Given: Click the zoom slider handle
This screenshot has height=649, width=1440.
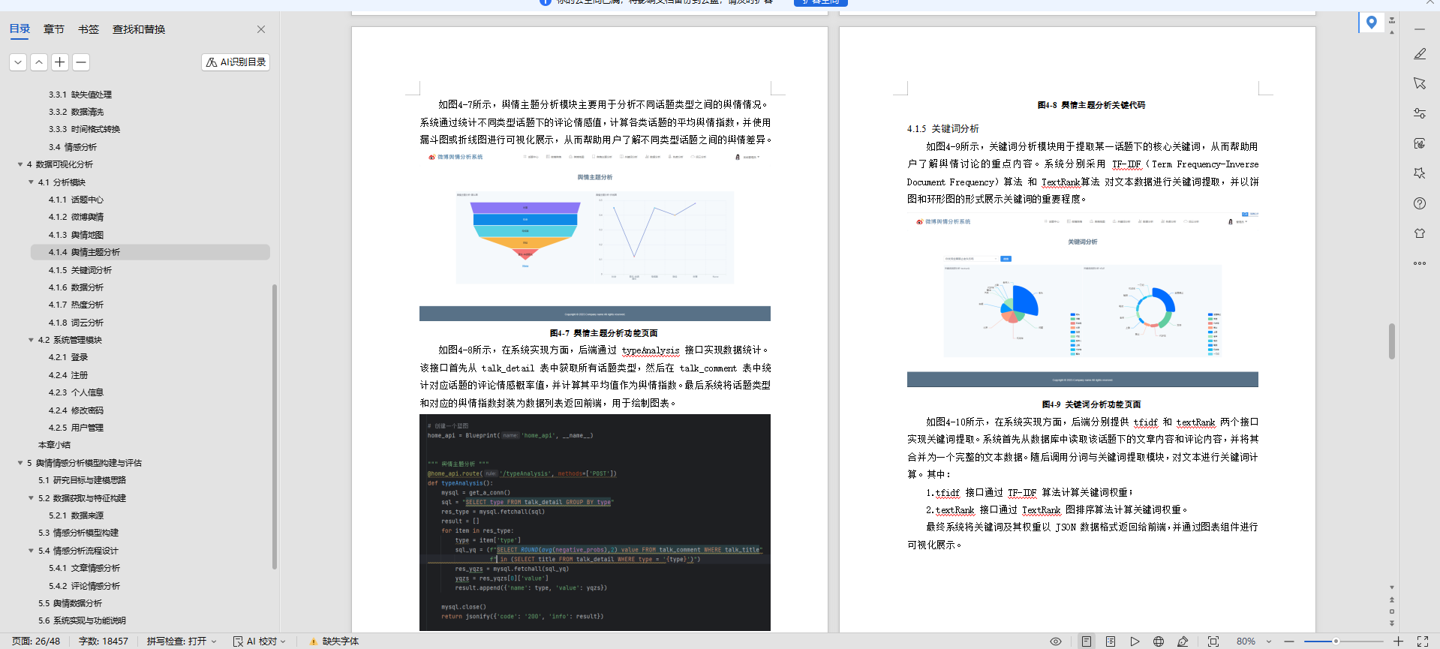Looking at the screenshot, I should coord(1336,641).
